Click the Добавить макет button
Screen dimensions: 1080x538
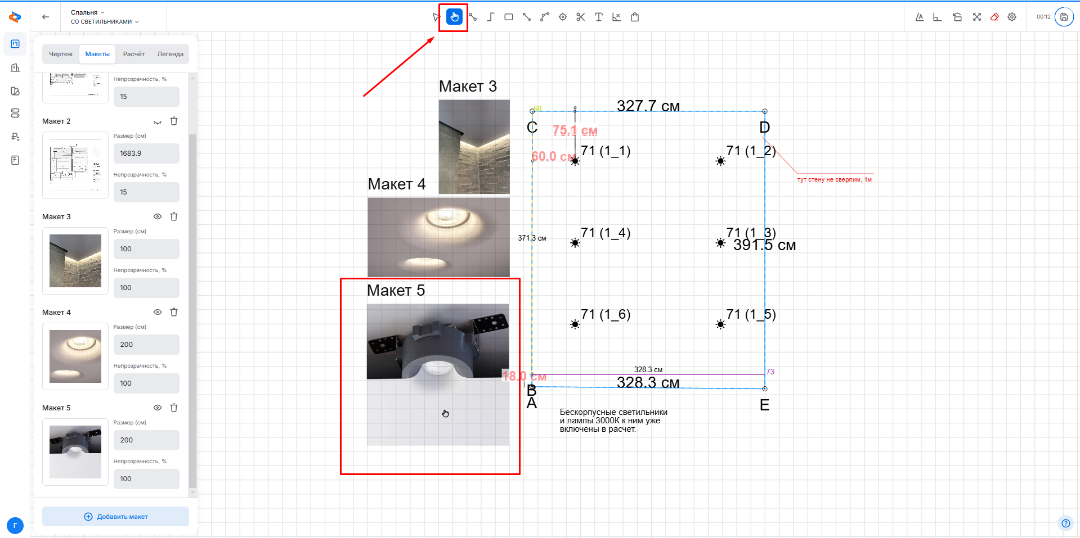(x=115, y=517)
